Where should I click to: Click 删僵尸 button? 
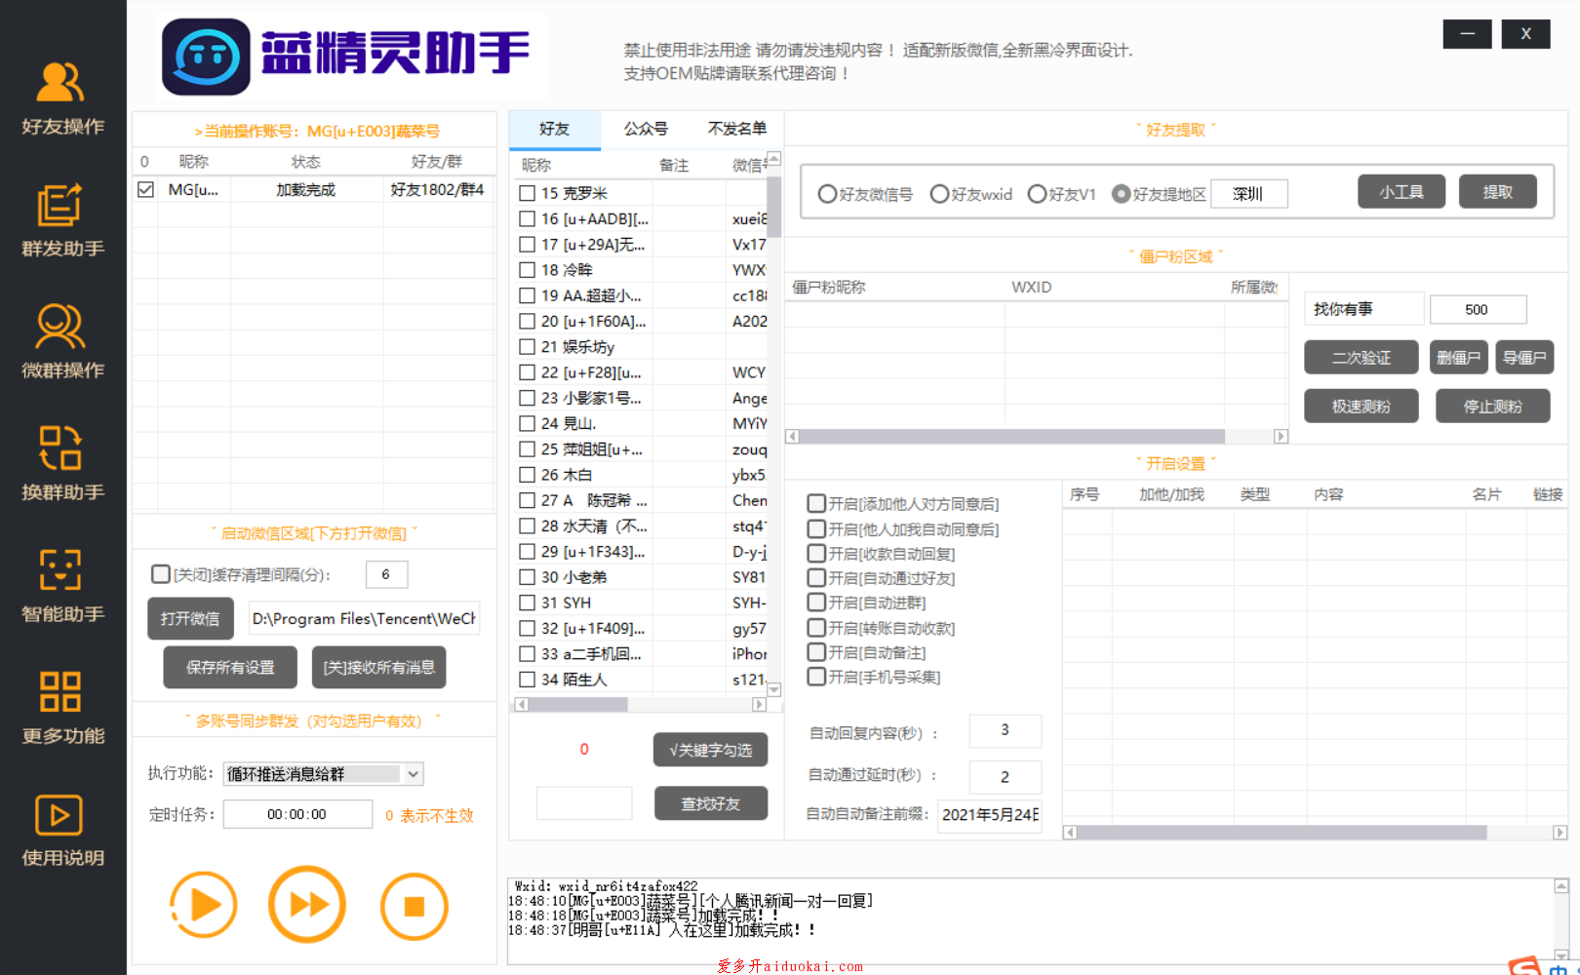coord(1458,358)
